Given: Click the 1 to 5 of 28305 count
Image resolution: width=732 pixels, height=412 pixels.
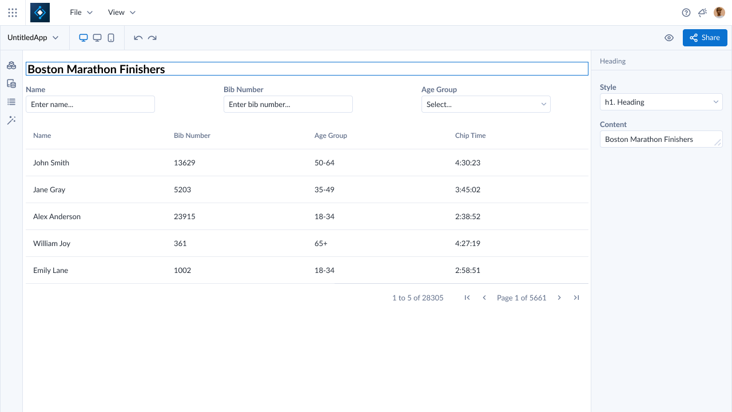Looking at the screenshot, I should point(418,298).
